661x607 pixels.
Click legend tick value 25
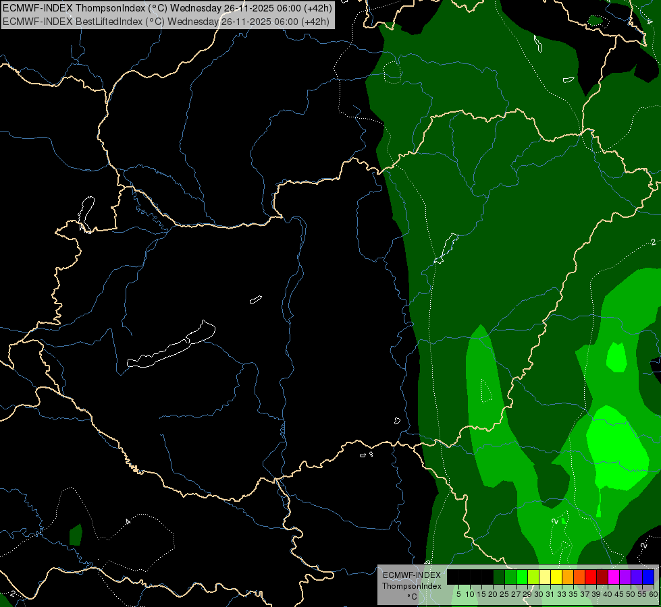[x=504, y=594]
